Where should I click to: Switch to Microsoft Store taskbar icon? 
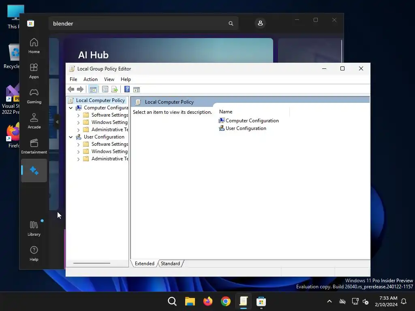click(261, 301)
